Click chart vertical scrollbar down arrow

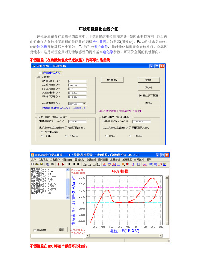coord(167,223)
